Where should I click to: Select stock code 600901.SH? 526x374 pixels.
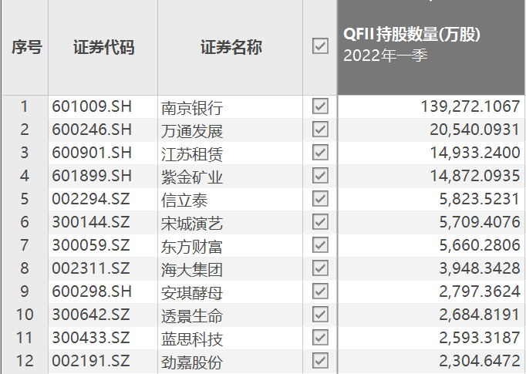point(92,153)
